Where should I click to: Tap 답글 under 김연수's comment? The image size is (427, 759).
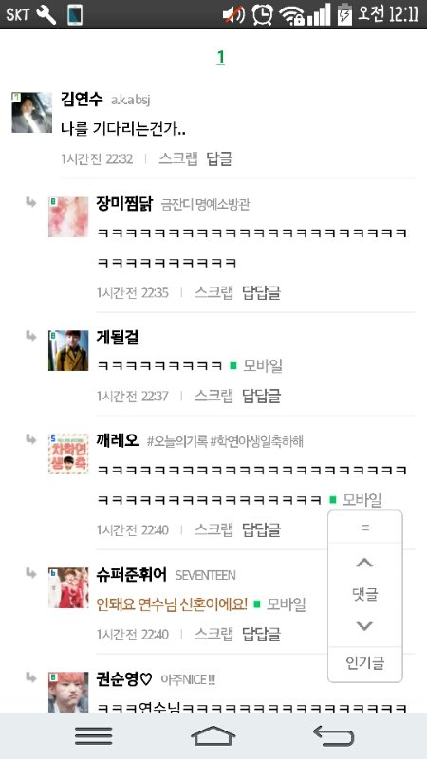[219, 158]
